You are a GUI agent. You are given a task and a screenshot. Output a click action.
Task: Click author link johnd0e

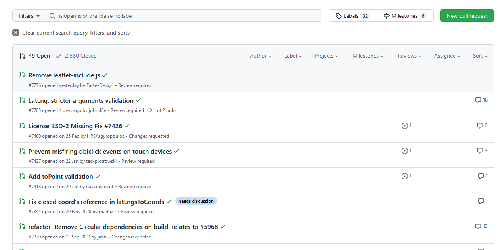[98, 110]
